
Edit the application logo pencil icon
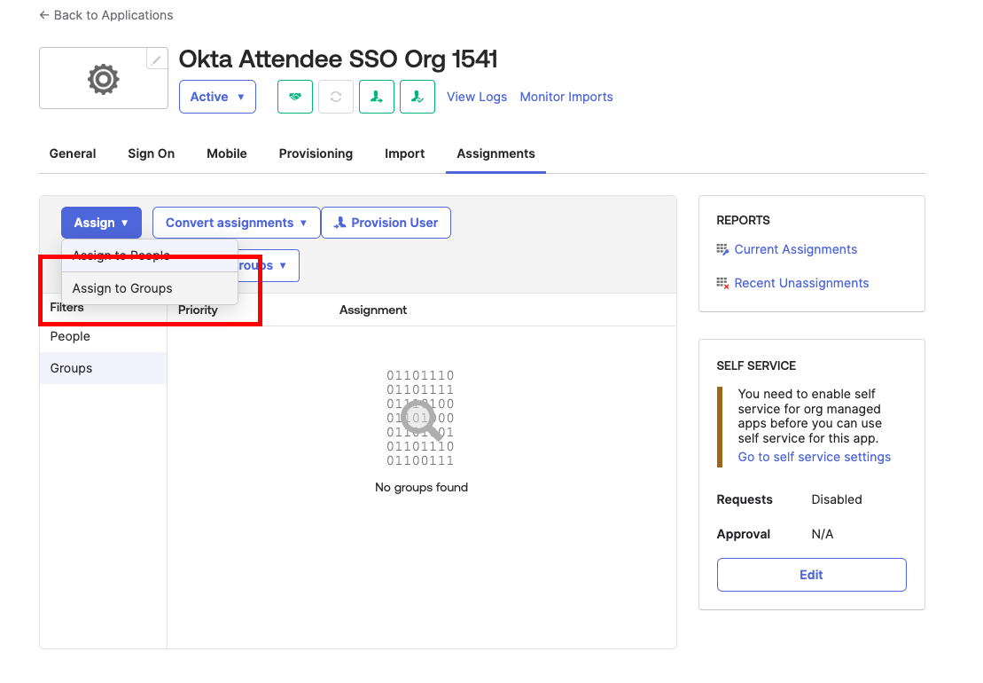tap(157, 59)
